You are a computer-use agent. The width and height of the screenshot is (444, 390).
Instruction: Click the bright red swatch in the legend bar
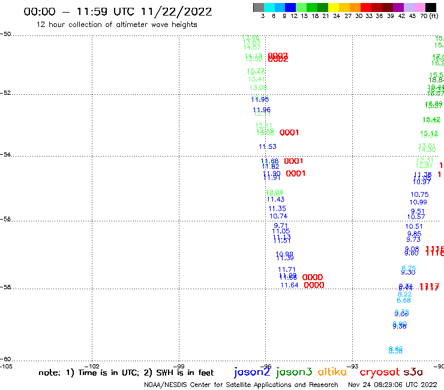point(366,7)
